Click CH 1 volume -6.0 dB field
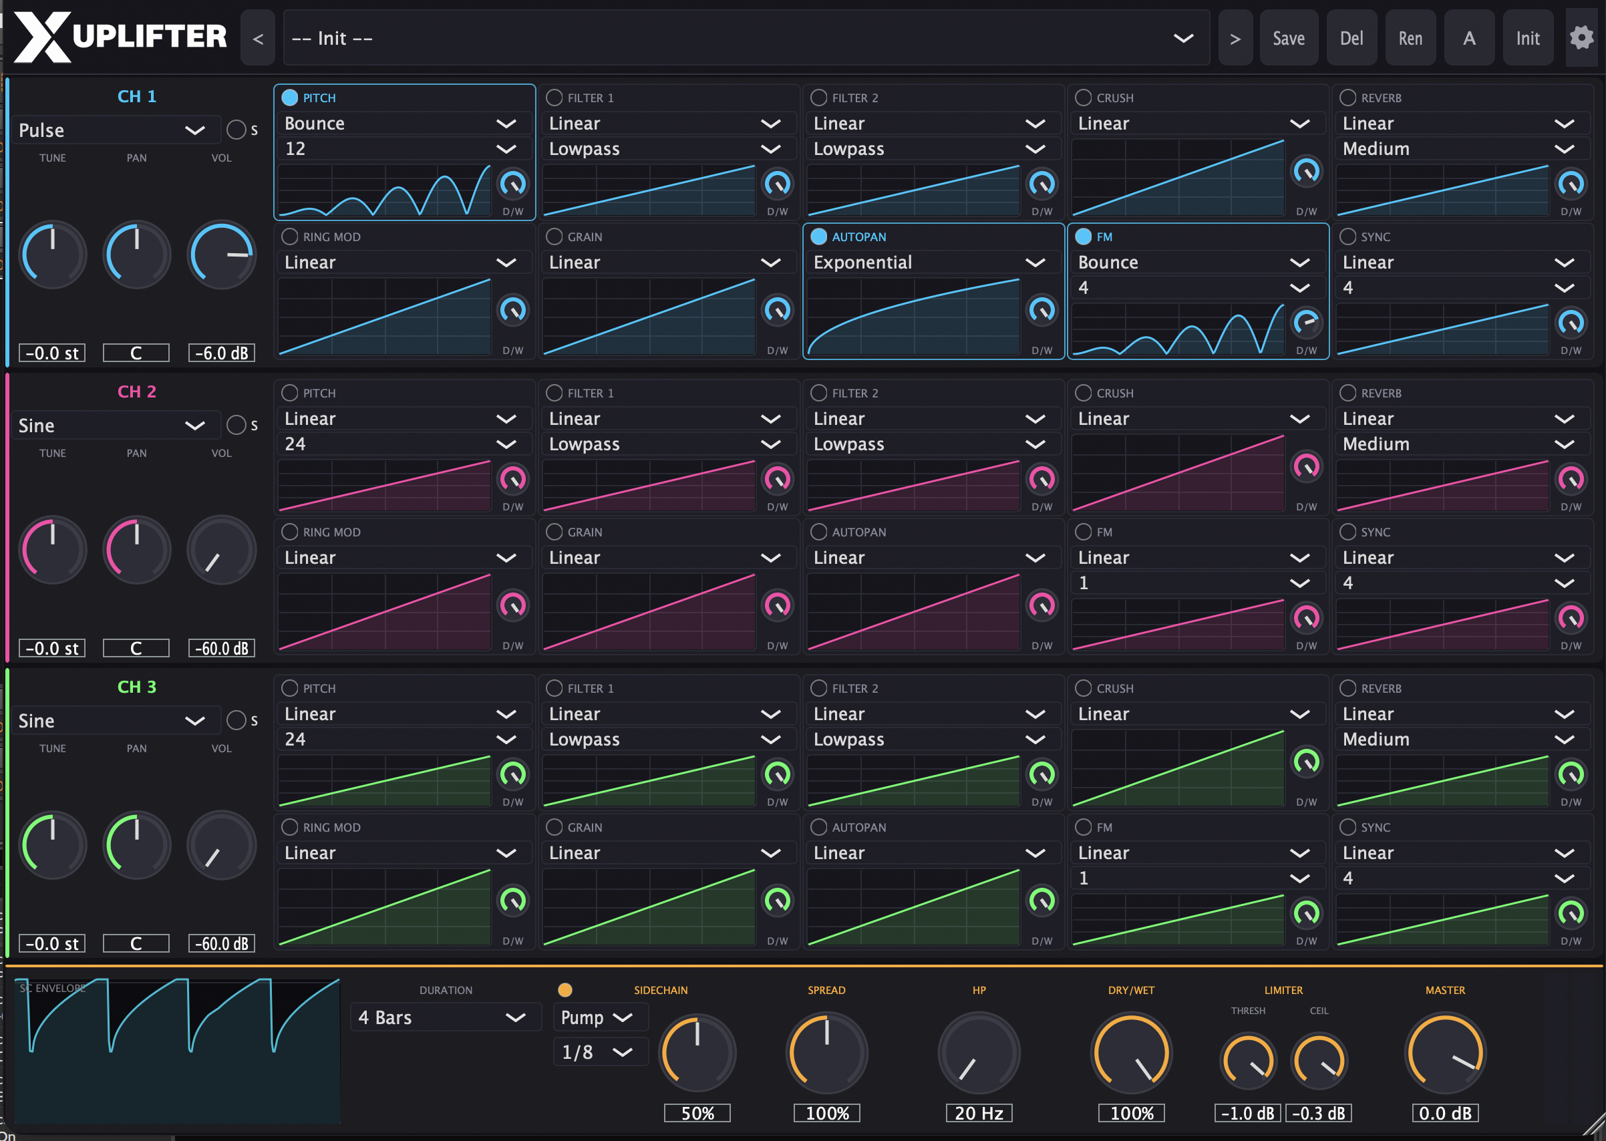The image size is (1606, 1141). tap(221, 353)
